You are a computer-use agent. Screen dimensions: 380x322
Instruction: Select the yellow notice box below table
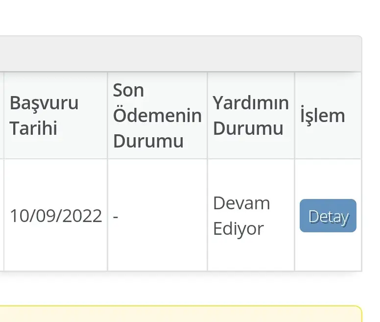click(181, 314)
